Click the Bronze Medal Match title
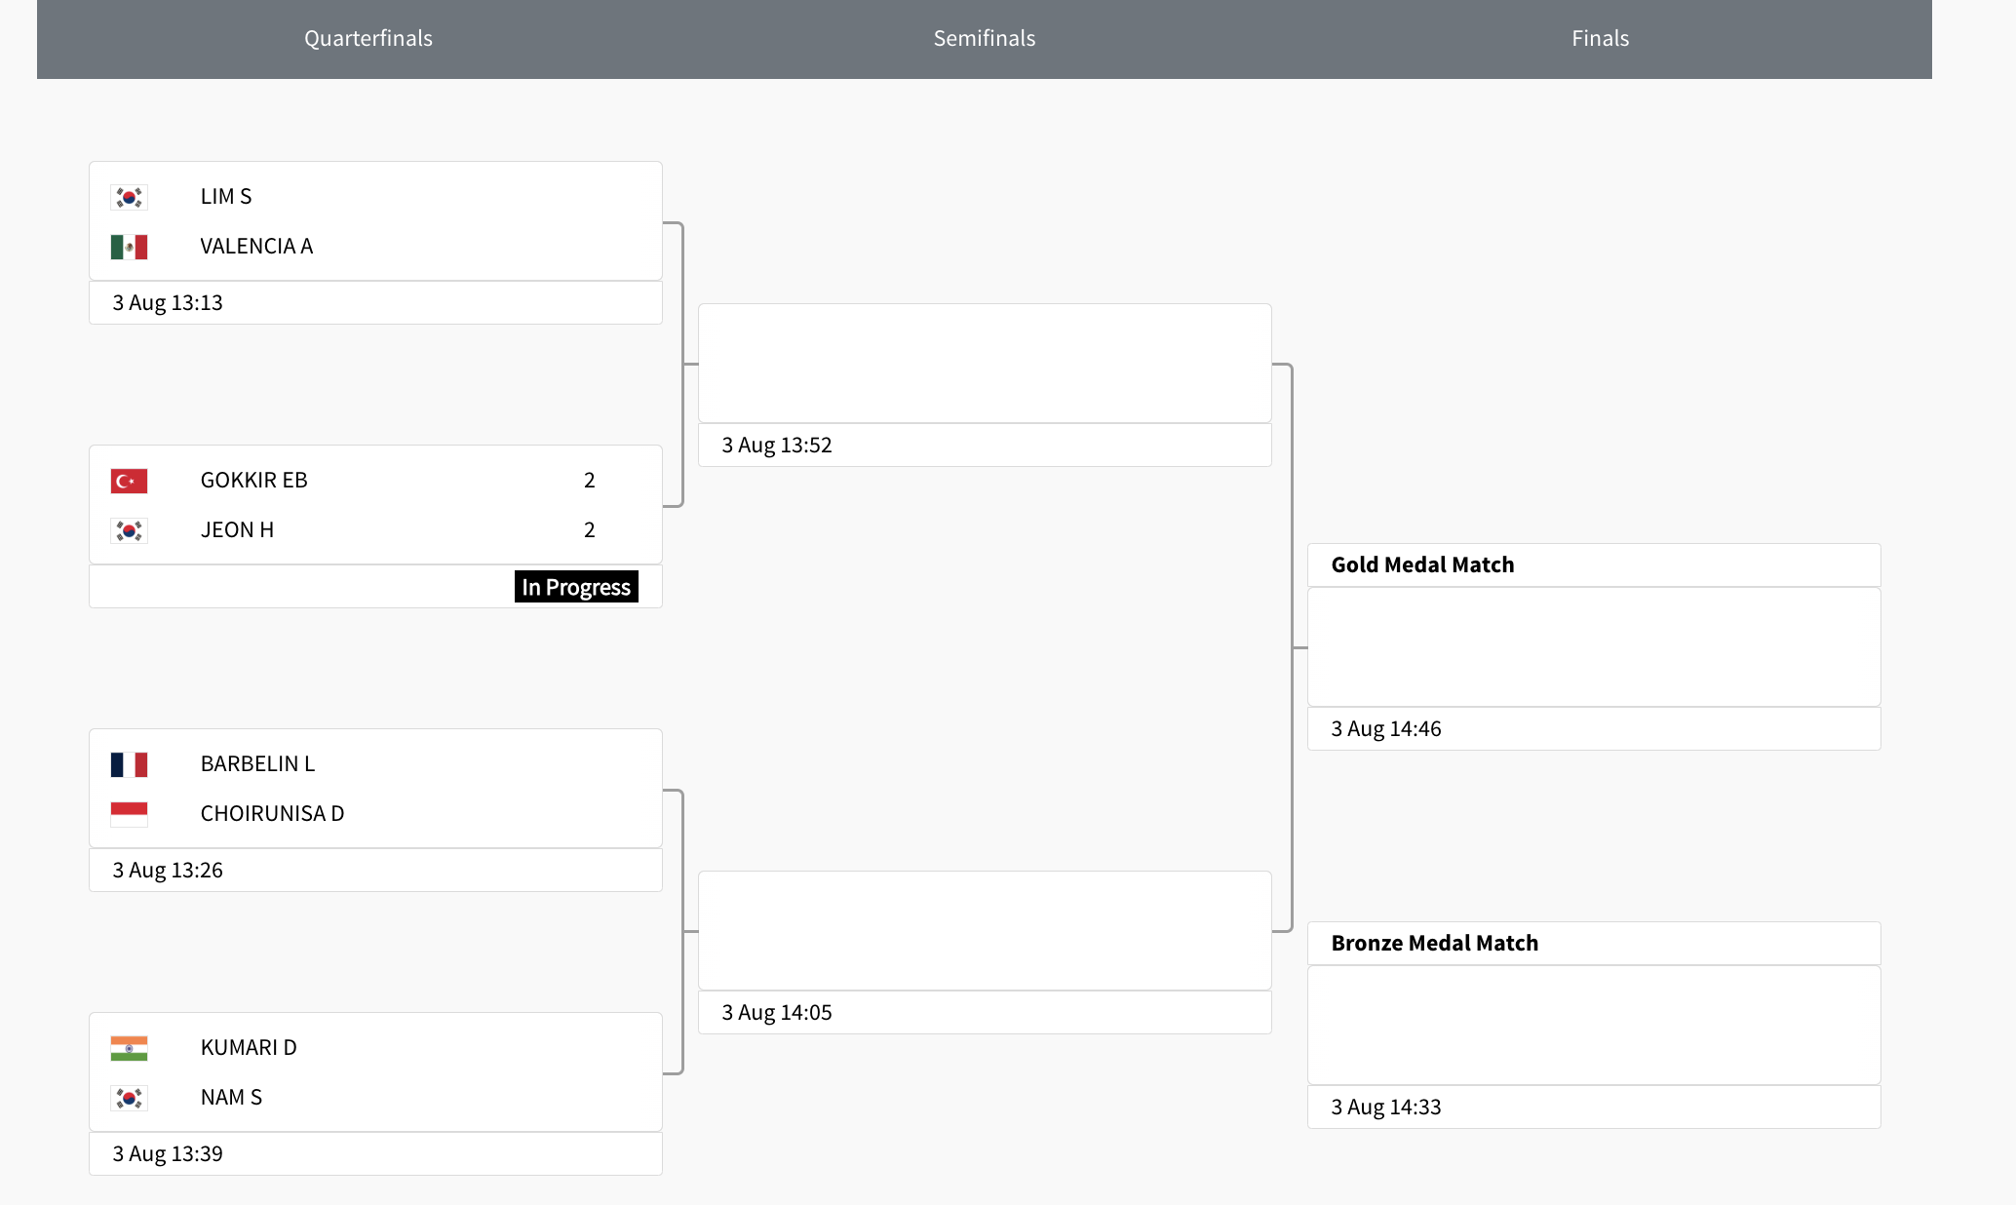 click(1434, 944)
